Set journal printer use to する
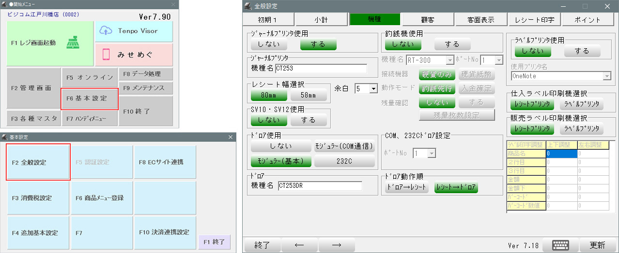Screen dimensions: 619x253 click(x=318, y=44)
